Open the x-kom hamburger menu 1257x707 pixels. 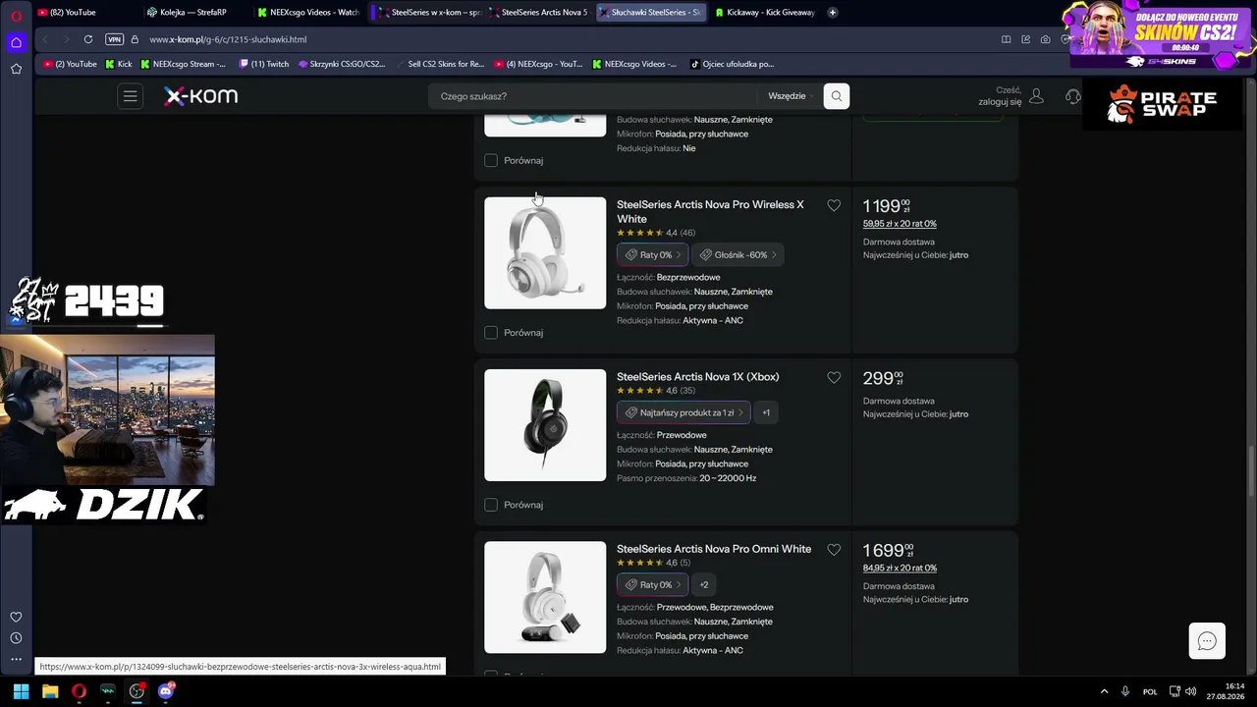pyautogui.click(x=130, y=96)
